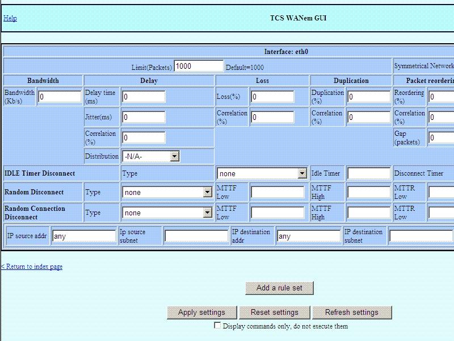The image size is (454, 341).
Task: Click Random Disconnect MTTR Low field
Action: (441, 192)
